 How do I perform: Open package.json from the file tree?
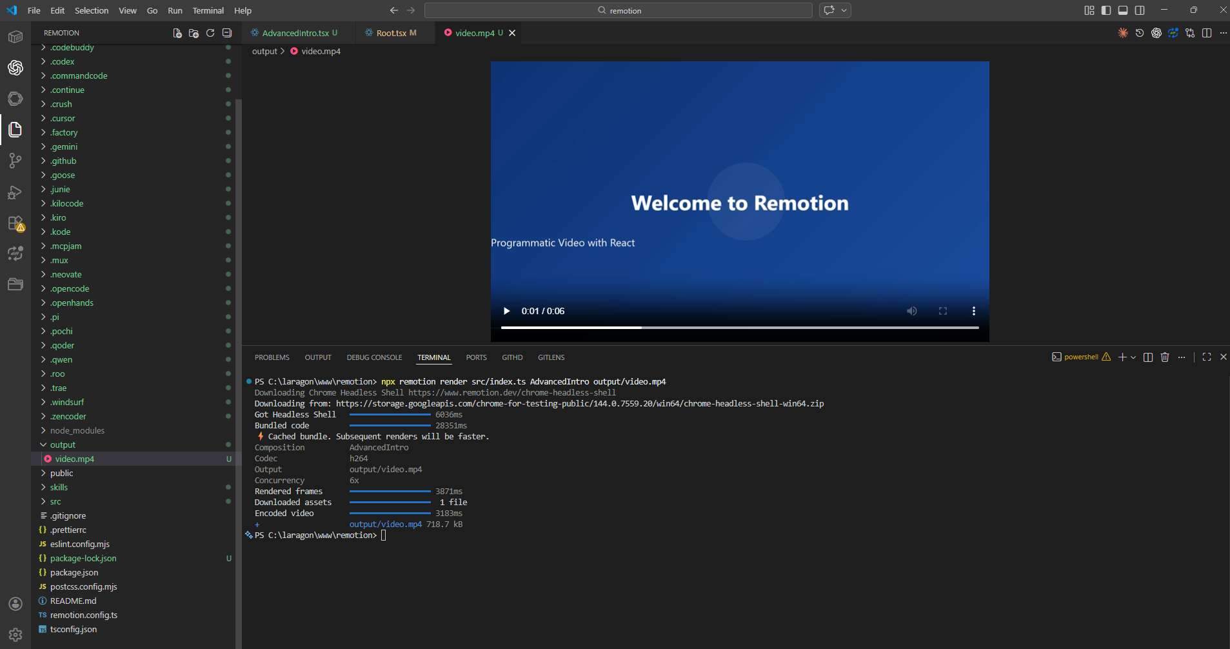click(x=74, y=572)
